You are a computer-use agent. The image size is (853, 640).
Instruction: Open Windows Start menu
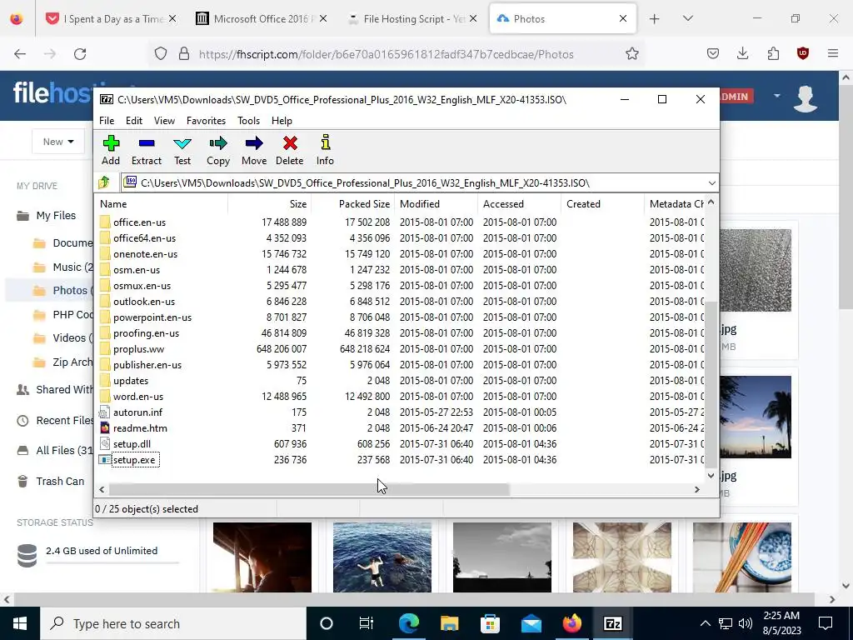click(x=20, y=623)
